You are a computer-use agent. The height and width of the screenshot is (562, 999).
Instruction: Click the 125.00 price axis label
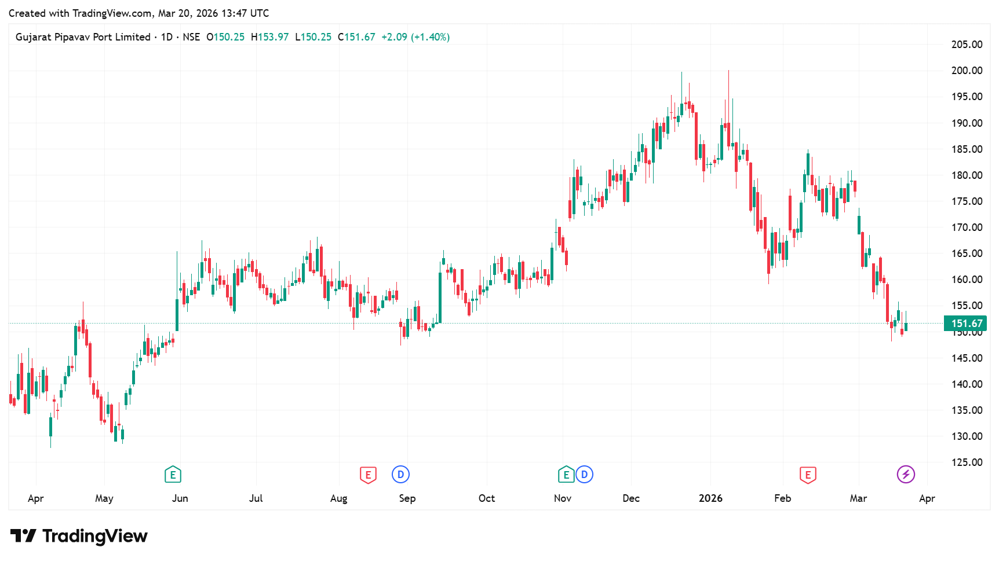click(x=967, y=462)
